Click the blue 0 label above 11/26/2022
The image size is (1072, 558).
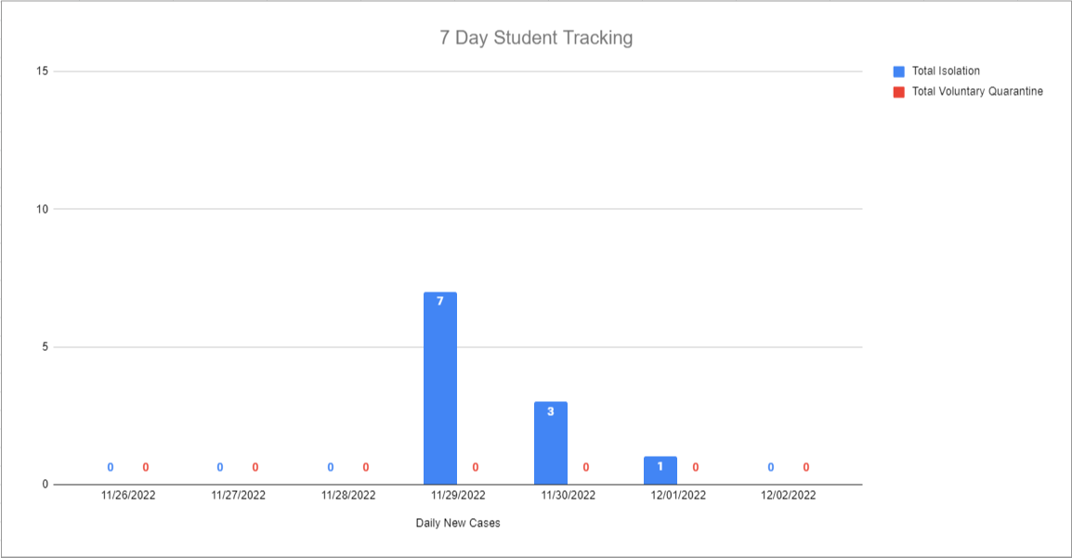[x=110, y=468]
